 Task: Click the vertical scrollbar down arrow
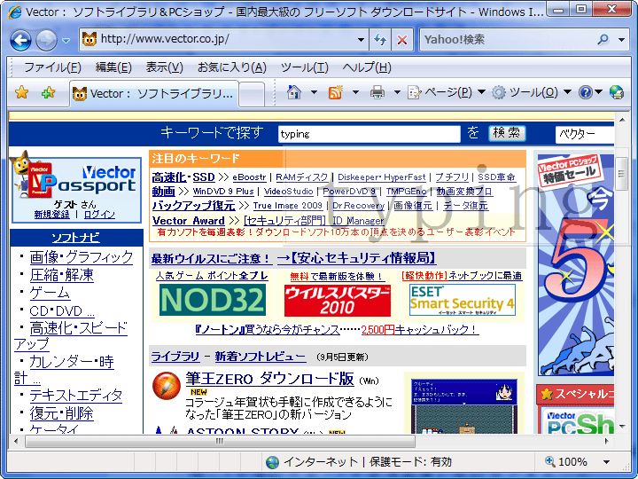point(622,426)
